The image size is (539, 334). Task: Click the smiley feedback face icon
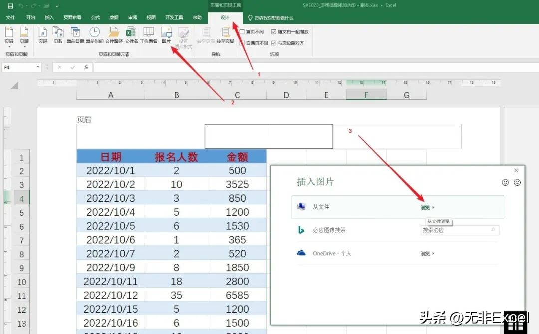coord(505,182)
